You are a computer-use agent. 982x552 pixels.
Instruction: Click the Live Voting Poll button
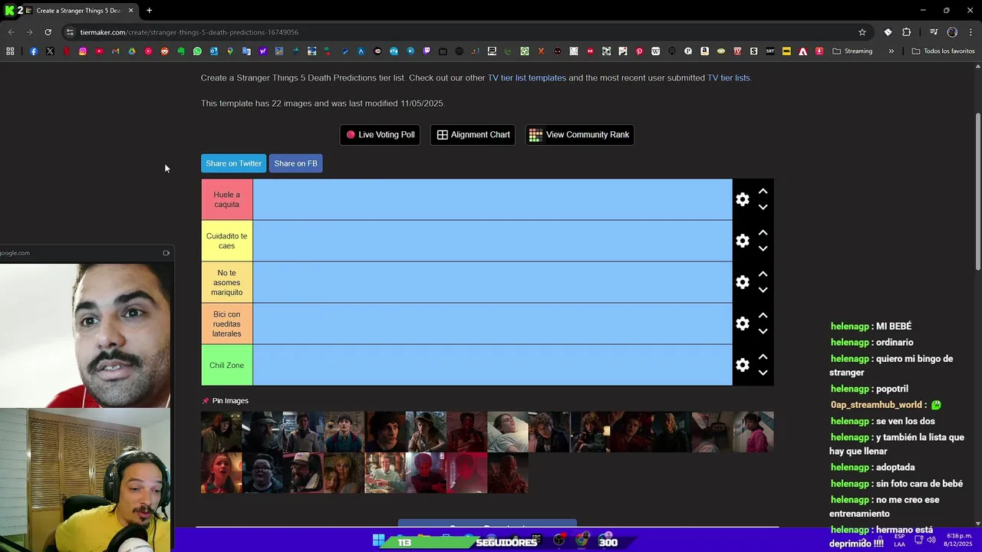point(380,135)
